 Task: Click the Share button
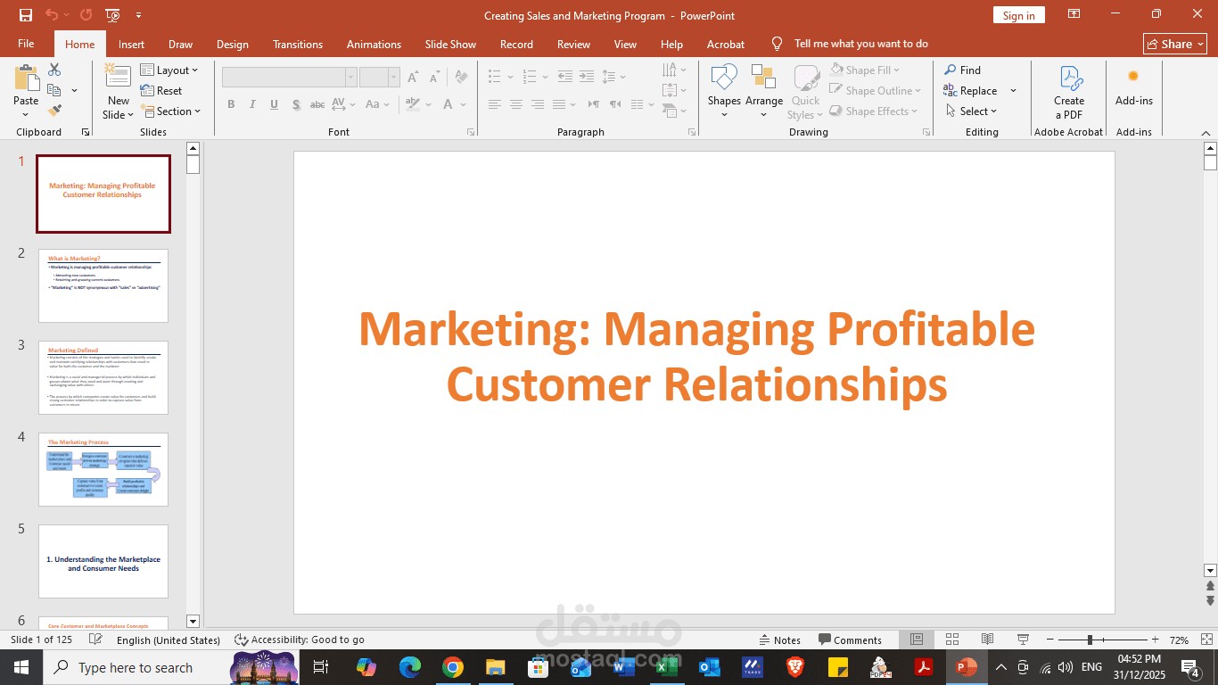pyautogui.click(x=1174, y=44)
